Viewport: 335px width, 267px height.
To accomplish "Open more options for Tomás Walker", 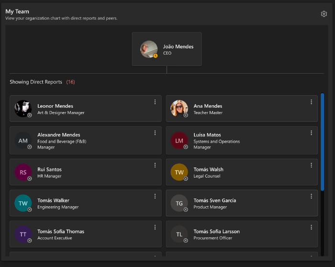I will point(155,196).
